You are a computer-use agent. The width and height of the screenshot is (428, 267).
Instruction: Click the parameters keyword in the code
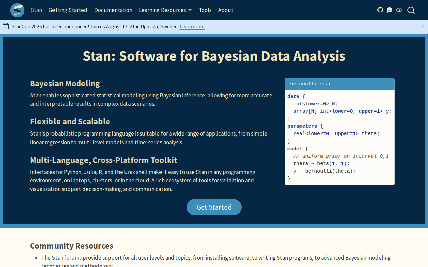click(302, 126)
